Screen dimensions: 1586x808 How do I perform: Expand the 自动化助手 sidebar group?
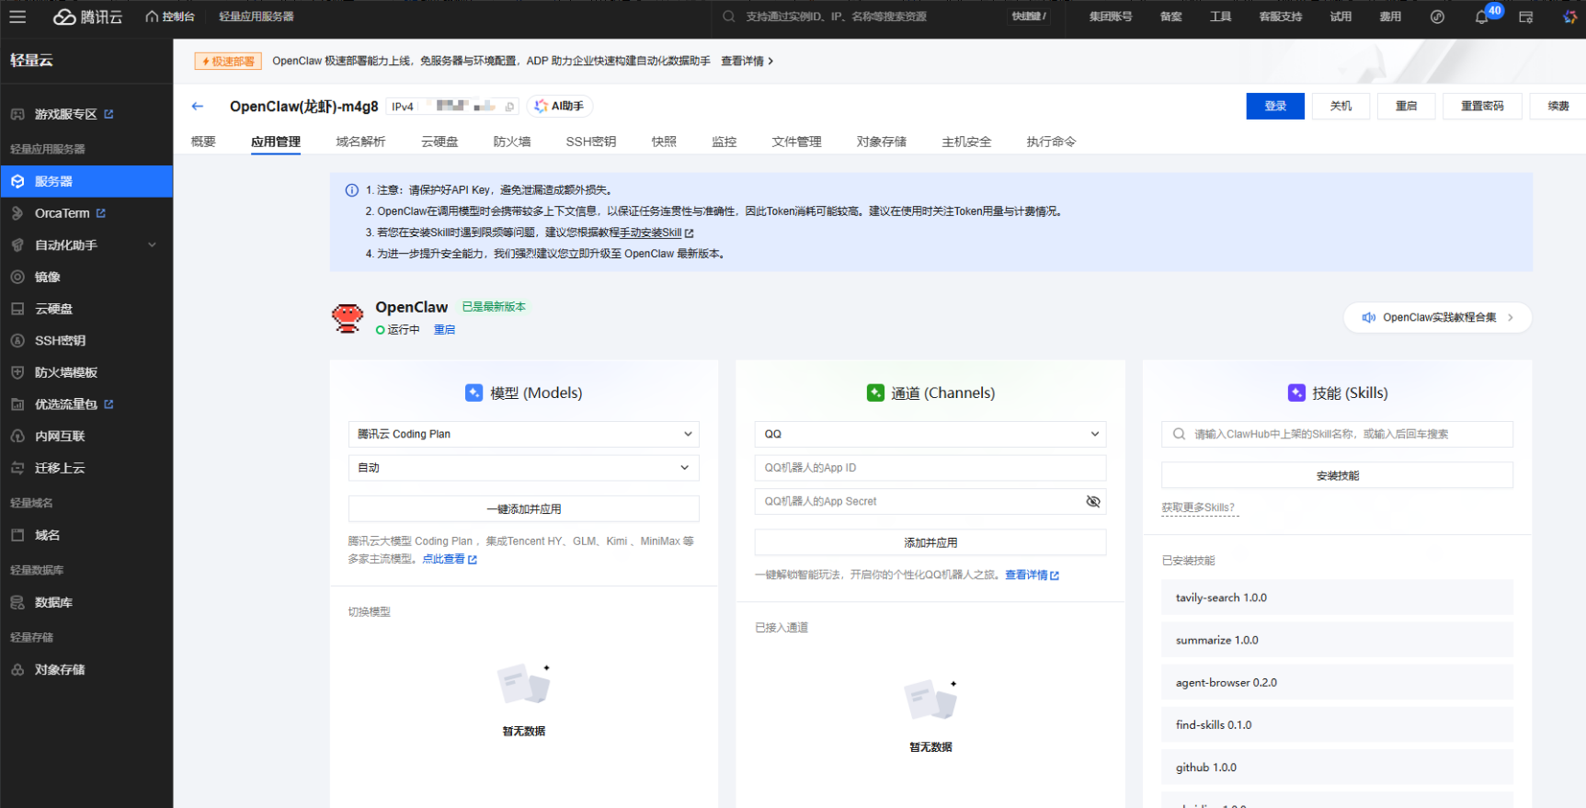[152, 245]
